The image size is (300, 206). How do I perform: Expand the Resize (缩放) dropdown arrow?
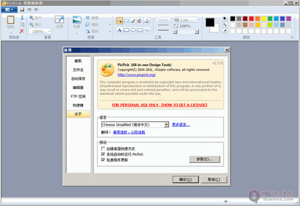tap(110, 24)
